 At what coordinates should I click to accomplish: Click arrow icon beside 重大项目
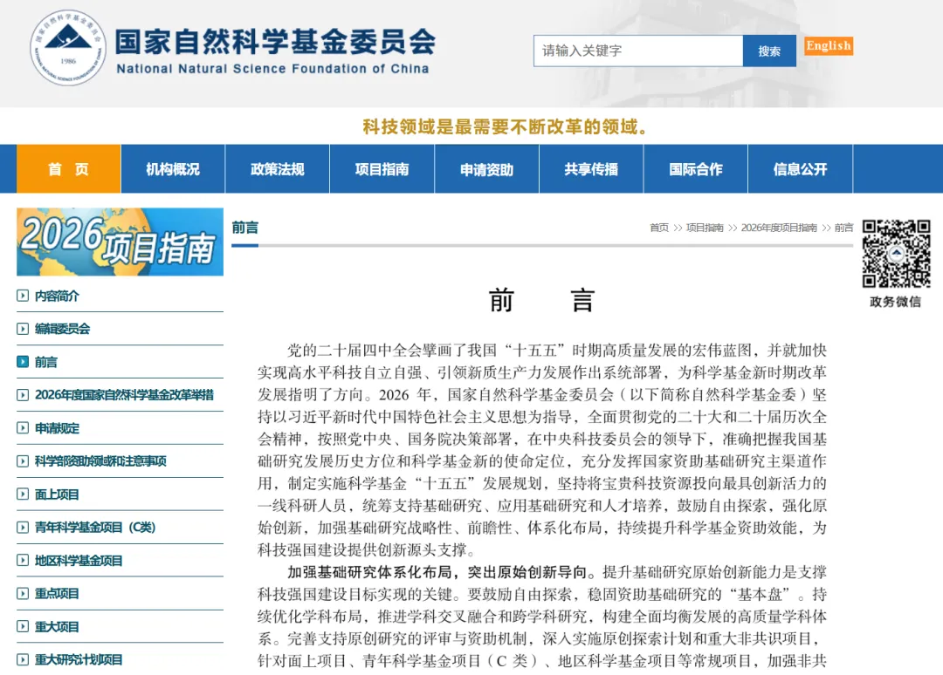tap(23, 626)
